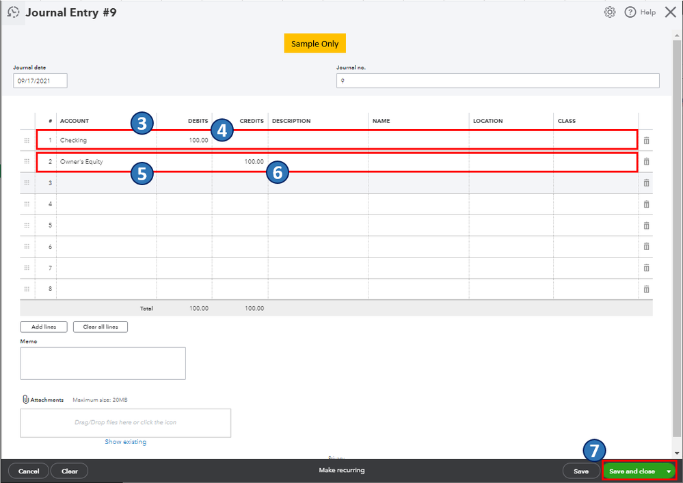683x483 pixels.
Task: Click the CREDITS column header
Action: click(x=252, y=121)
